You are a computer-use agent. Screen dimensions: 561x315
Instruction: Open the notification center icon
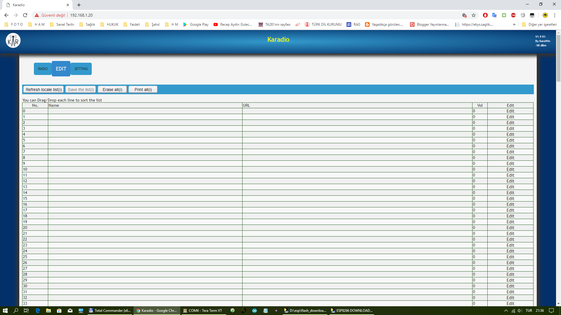point(552,311)
